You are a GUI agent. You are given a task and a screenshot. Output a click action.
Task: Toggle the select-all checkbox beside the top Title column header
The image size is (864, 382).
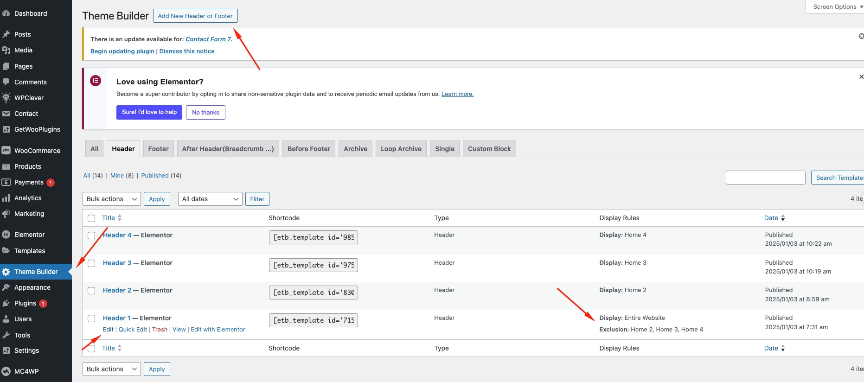(91, 218)
